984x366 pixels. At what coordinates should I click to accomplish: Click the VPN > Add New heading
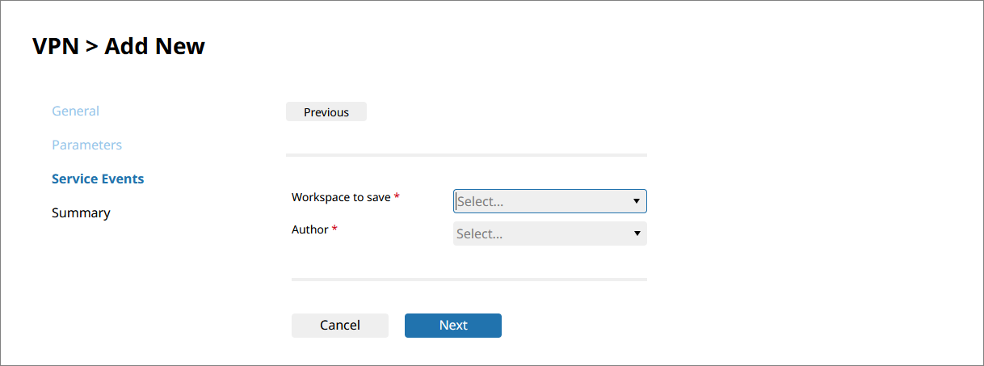[119, 46]
